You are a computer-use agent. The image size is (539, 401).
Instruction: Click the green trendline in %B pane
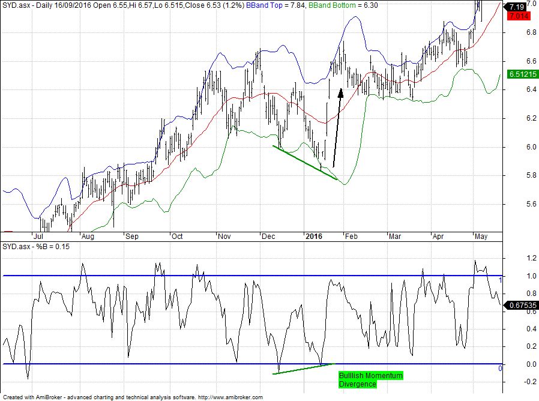pos(304,369)
